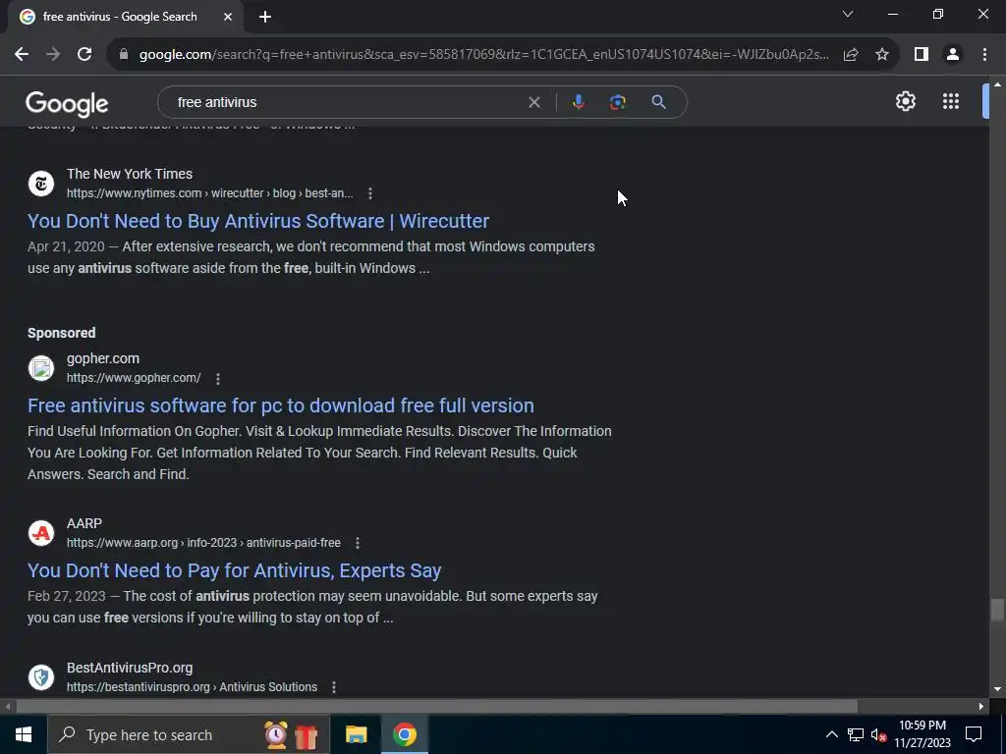Submit search with magnifier icon

coord(658,102)
